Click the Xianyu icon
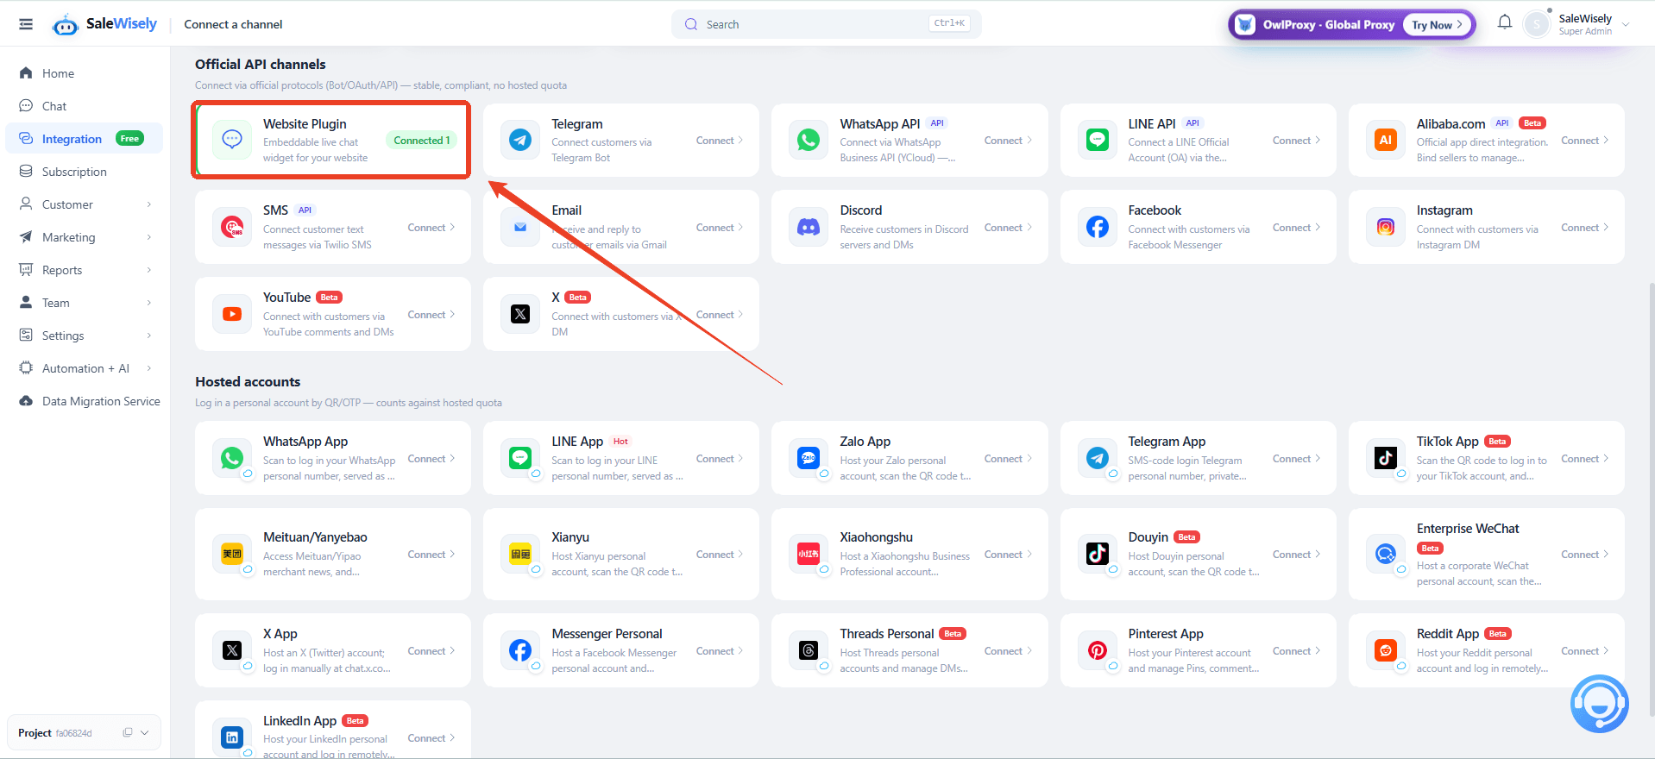Viewport: 1655px width, 759px height. (520, 555)
